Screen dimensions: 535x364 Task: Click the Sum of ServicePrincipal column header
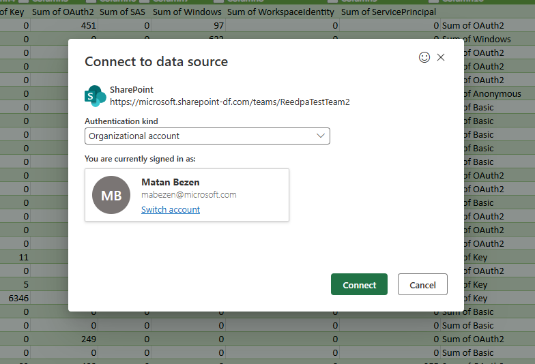point(388,12)
